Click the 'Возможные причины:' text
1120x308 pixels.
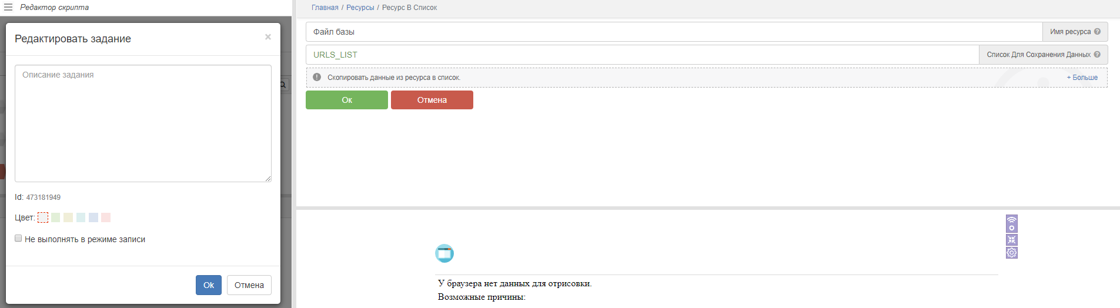pos(482,297)
